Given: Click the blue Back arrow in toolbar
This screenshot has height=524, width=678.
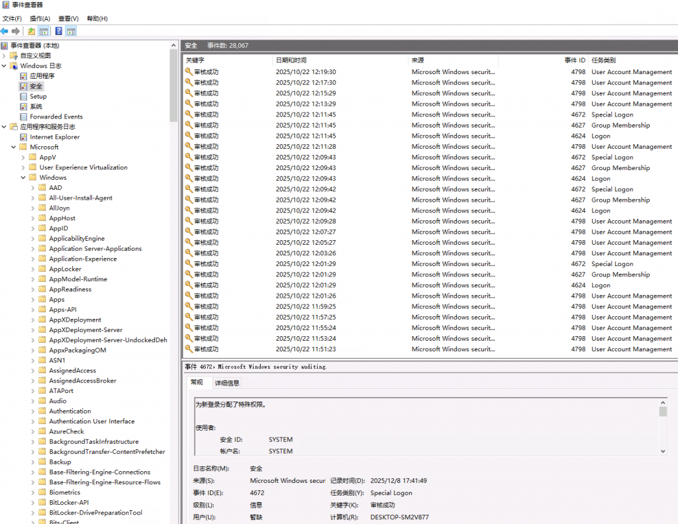Looking at the screenshot, I should pyautogui.click(x=5, y=31).
